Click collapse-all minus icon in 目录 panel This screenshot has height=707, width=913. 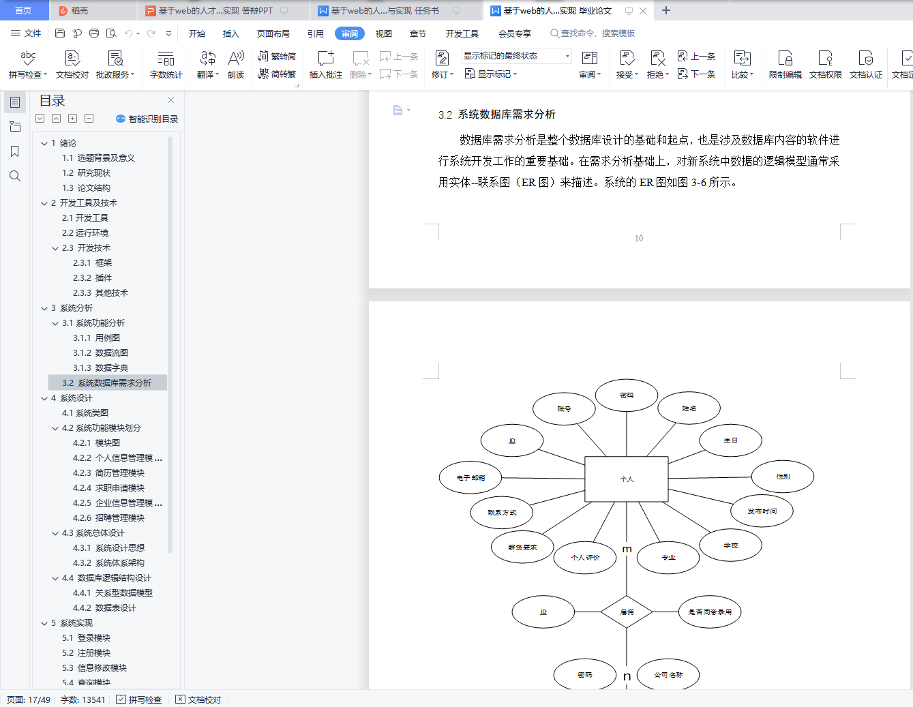pyautogui.click(x=89, y=119)
